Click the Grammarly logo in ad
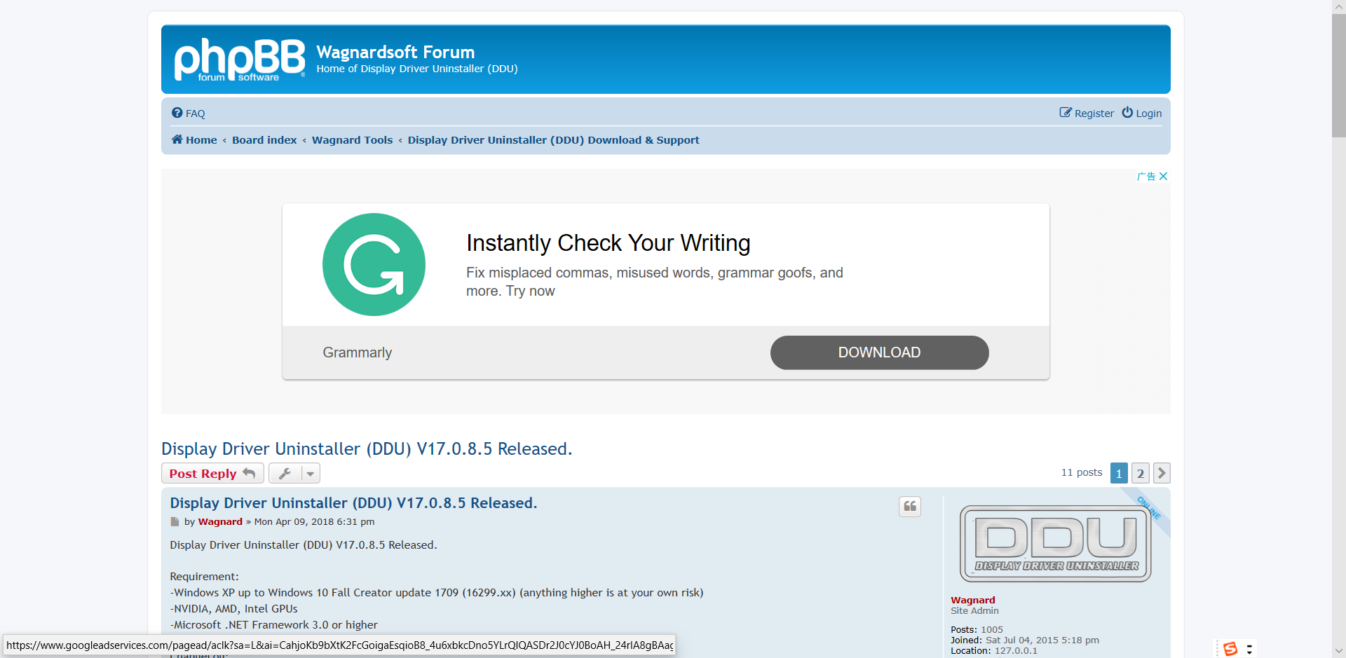1346x658 pixels. pos(374,265)
